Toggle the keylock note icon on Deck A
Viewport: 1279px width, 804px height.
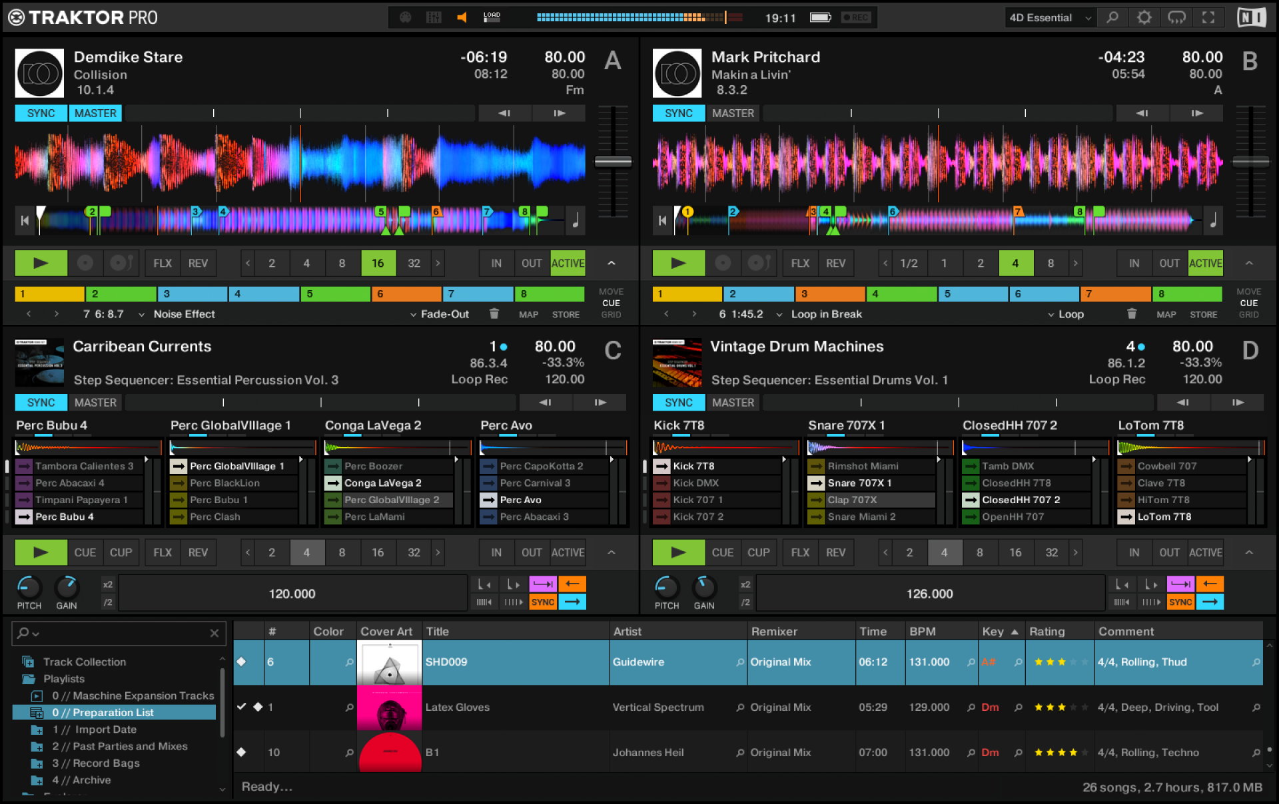click(576, 220)
